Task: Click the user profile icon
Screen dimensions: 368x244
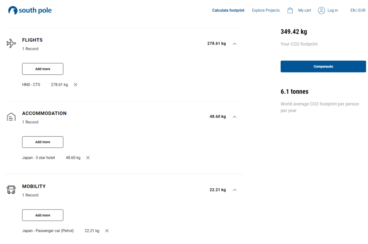Action: (x=321, y=10)
